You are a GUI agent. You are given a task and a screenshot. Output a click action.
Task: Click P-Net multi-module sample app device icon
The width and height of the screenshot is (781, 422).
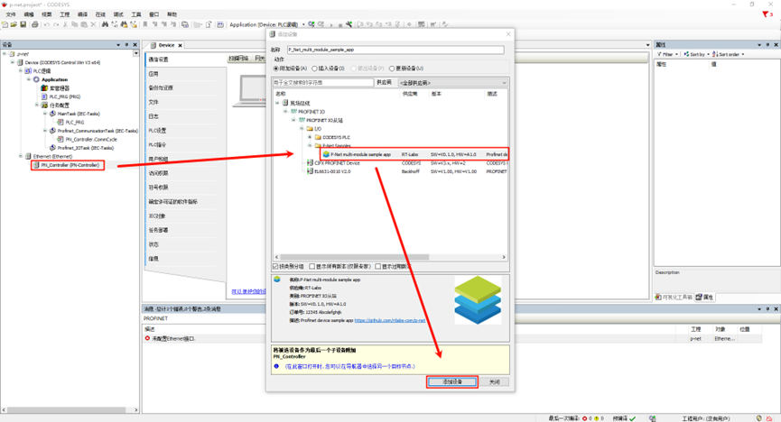point(326,154)
